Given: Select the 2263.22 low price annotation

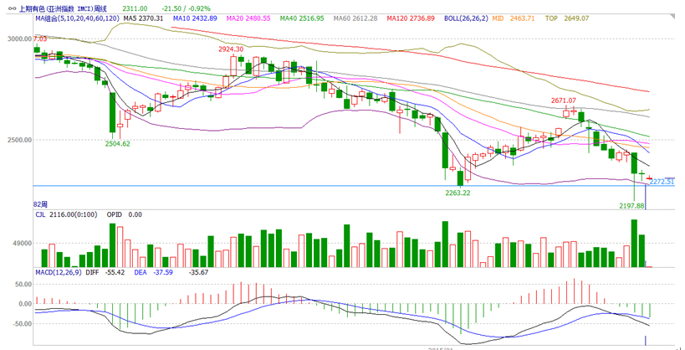Looking at the screenshot, I should 457,192.
